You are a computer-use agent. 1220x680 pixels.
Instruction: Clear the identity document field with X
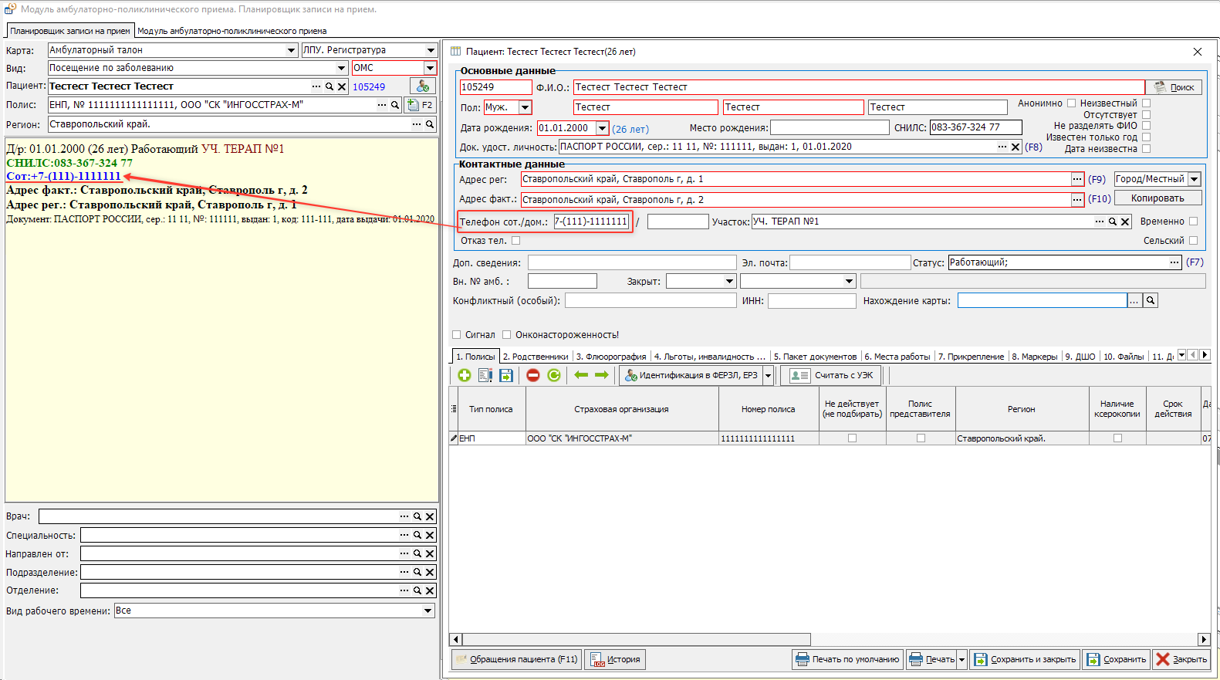coord(1016,147)
